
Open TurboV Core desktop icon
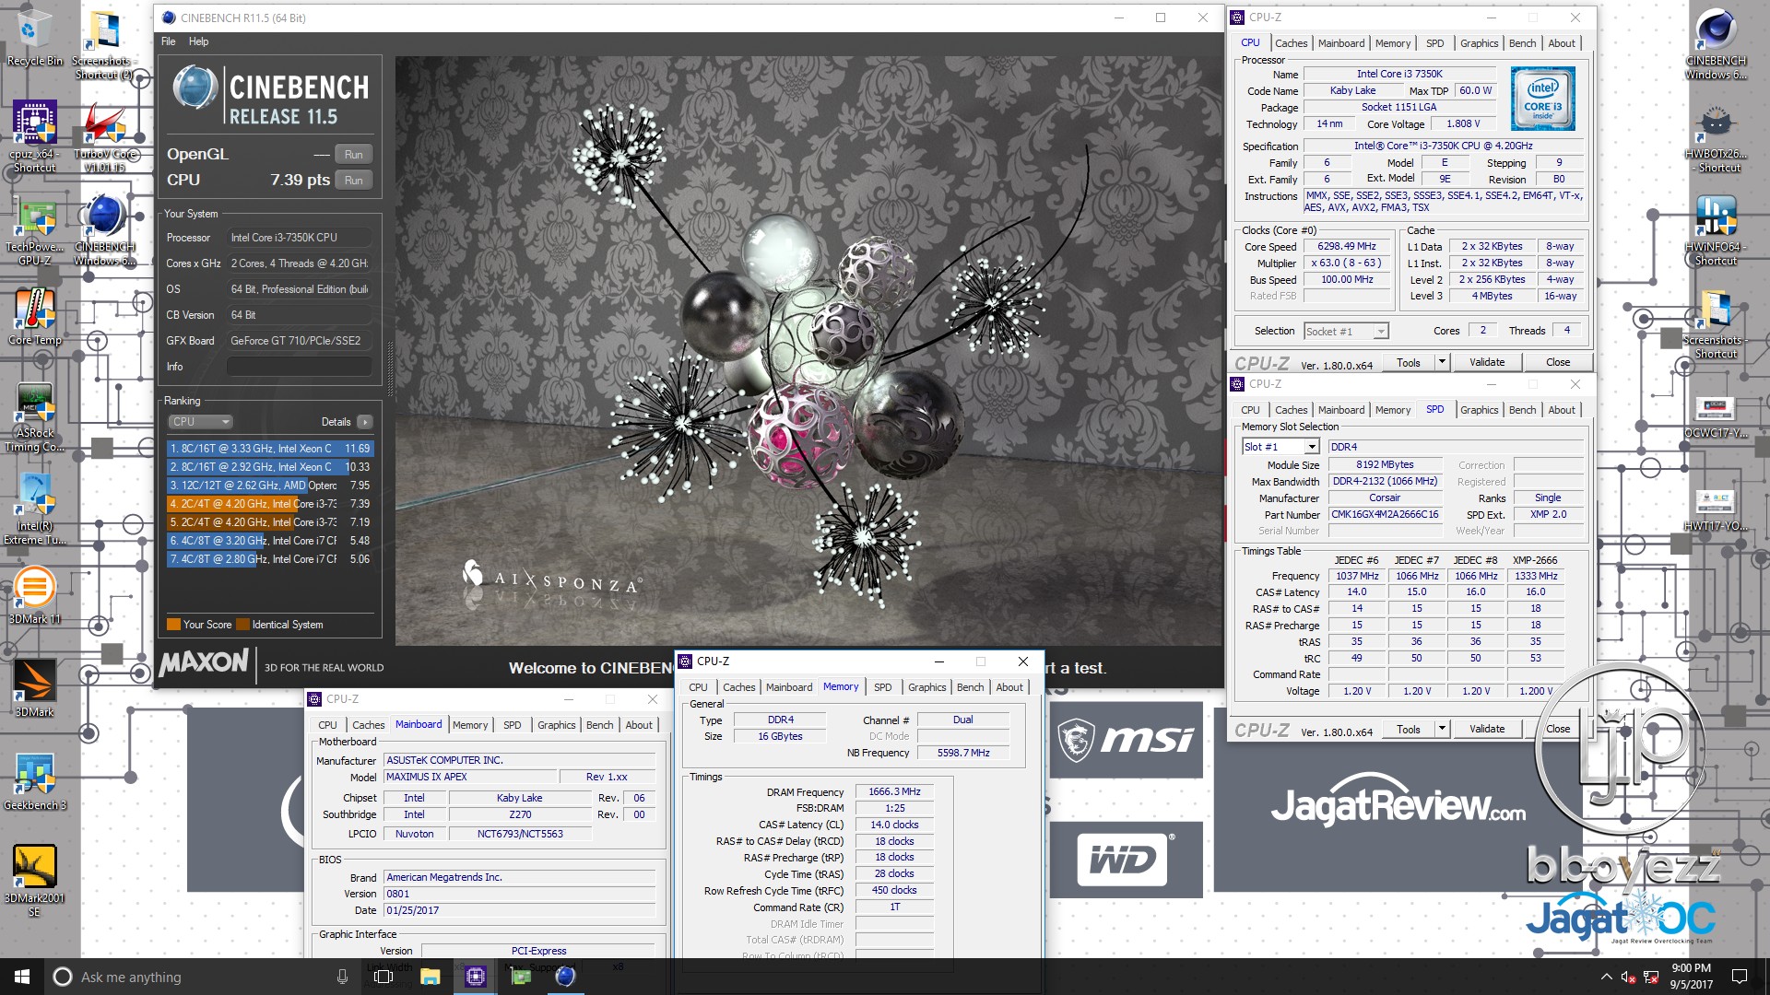pyautogui.click(x=105, y=136)
